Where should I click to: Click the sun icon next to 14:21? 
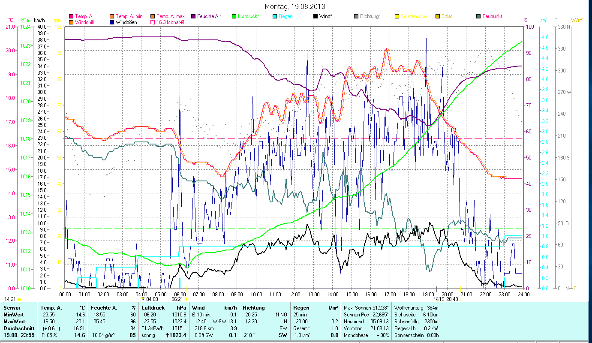[19, 299]
